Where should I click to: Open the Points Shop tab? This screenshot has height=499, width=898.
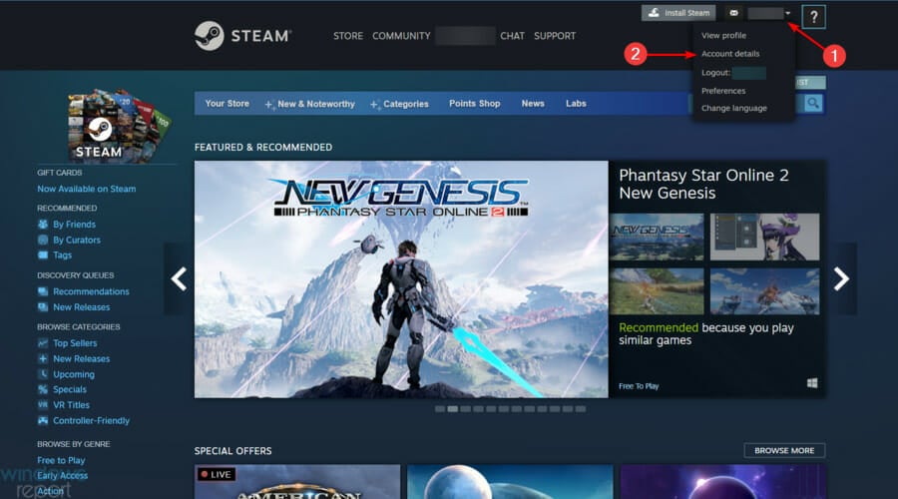click(474, 103)
